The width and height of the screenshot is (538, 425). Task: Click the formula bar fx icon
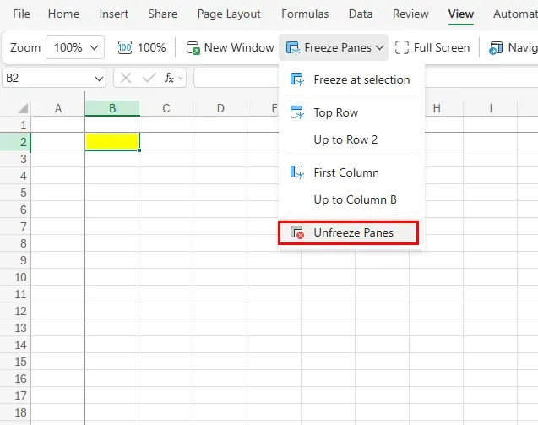(x=170, y=78)
